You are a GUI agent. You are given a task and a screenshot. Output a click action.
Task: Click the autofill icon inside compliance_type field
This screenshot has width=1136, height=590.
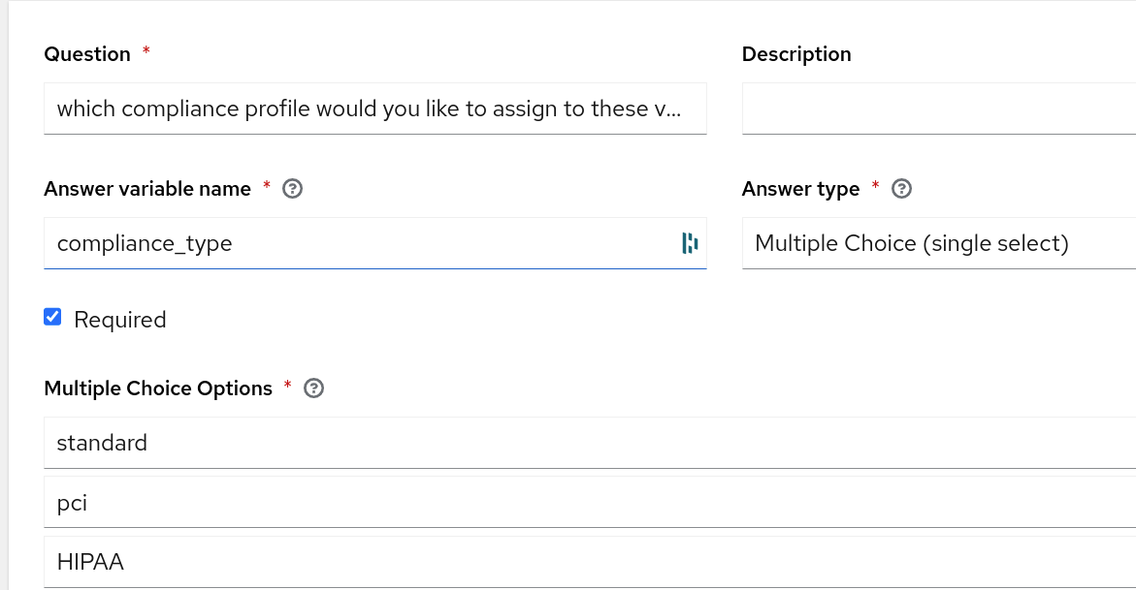(x=690, y=243)
